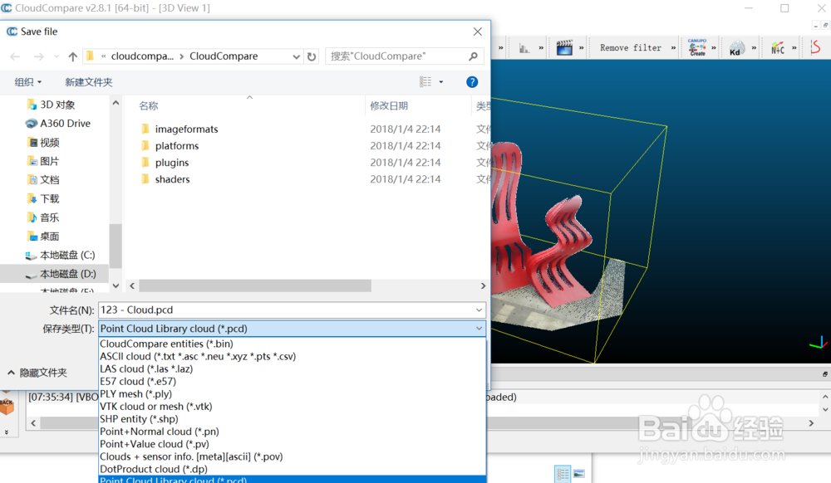This screenshot has height=483, width=831.
Task: Choose DotProduct cloud (*.dp) format
Action: 292,469
